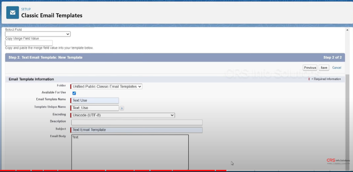Click the envelope icon in the Setup header
The height and width of the screenshot is (172, 353).
click(x=13, y=13)
